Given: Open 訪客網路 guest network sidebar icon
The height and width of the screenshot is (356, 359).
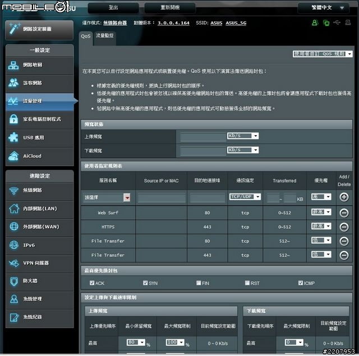Looking at the screenshot, I should point(14,83).
